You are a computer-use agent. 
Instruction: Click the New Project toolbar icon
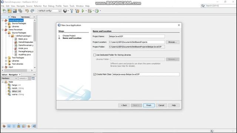click(10, 11)
